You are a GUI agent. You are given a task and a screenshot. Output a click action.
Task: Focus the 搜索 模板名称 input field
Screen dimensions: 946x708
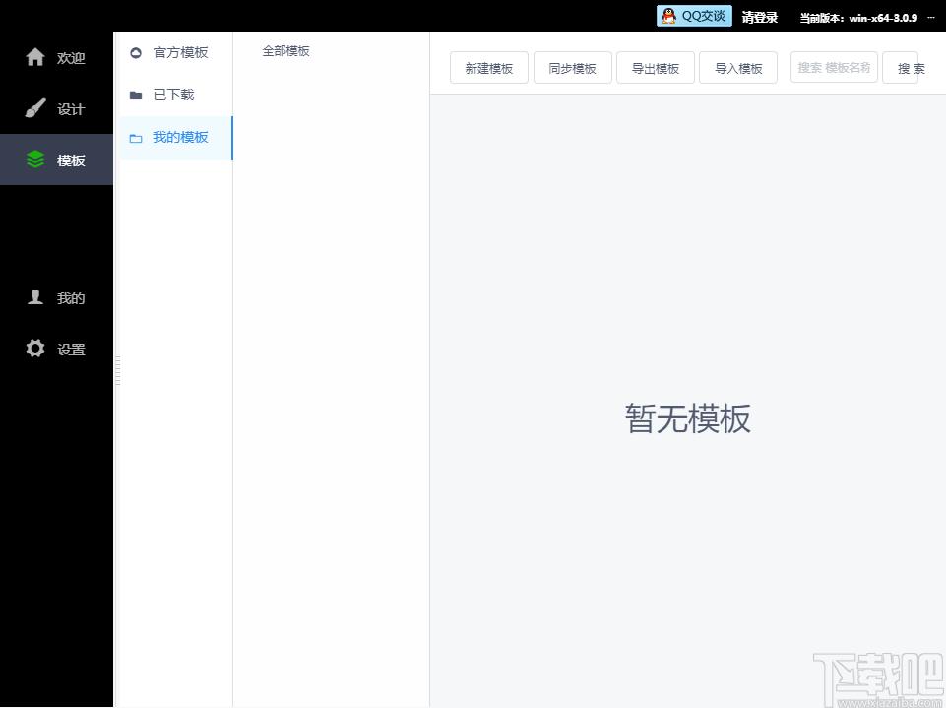[835, 67]
